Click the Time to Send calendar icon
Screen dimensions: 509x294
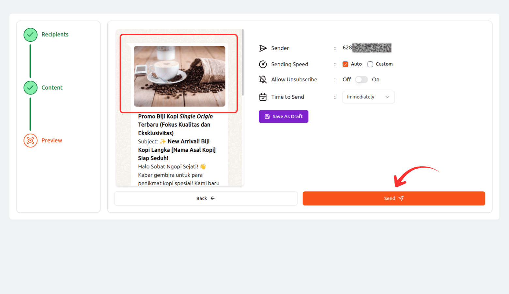pos(263,97)
